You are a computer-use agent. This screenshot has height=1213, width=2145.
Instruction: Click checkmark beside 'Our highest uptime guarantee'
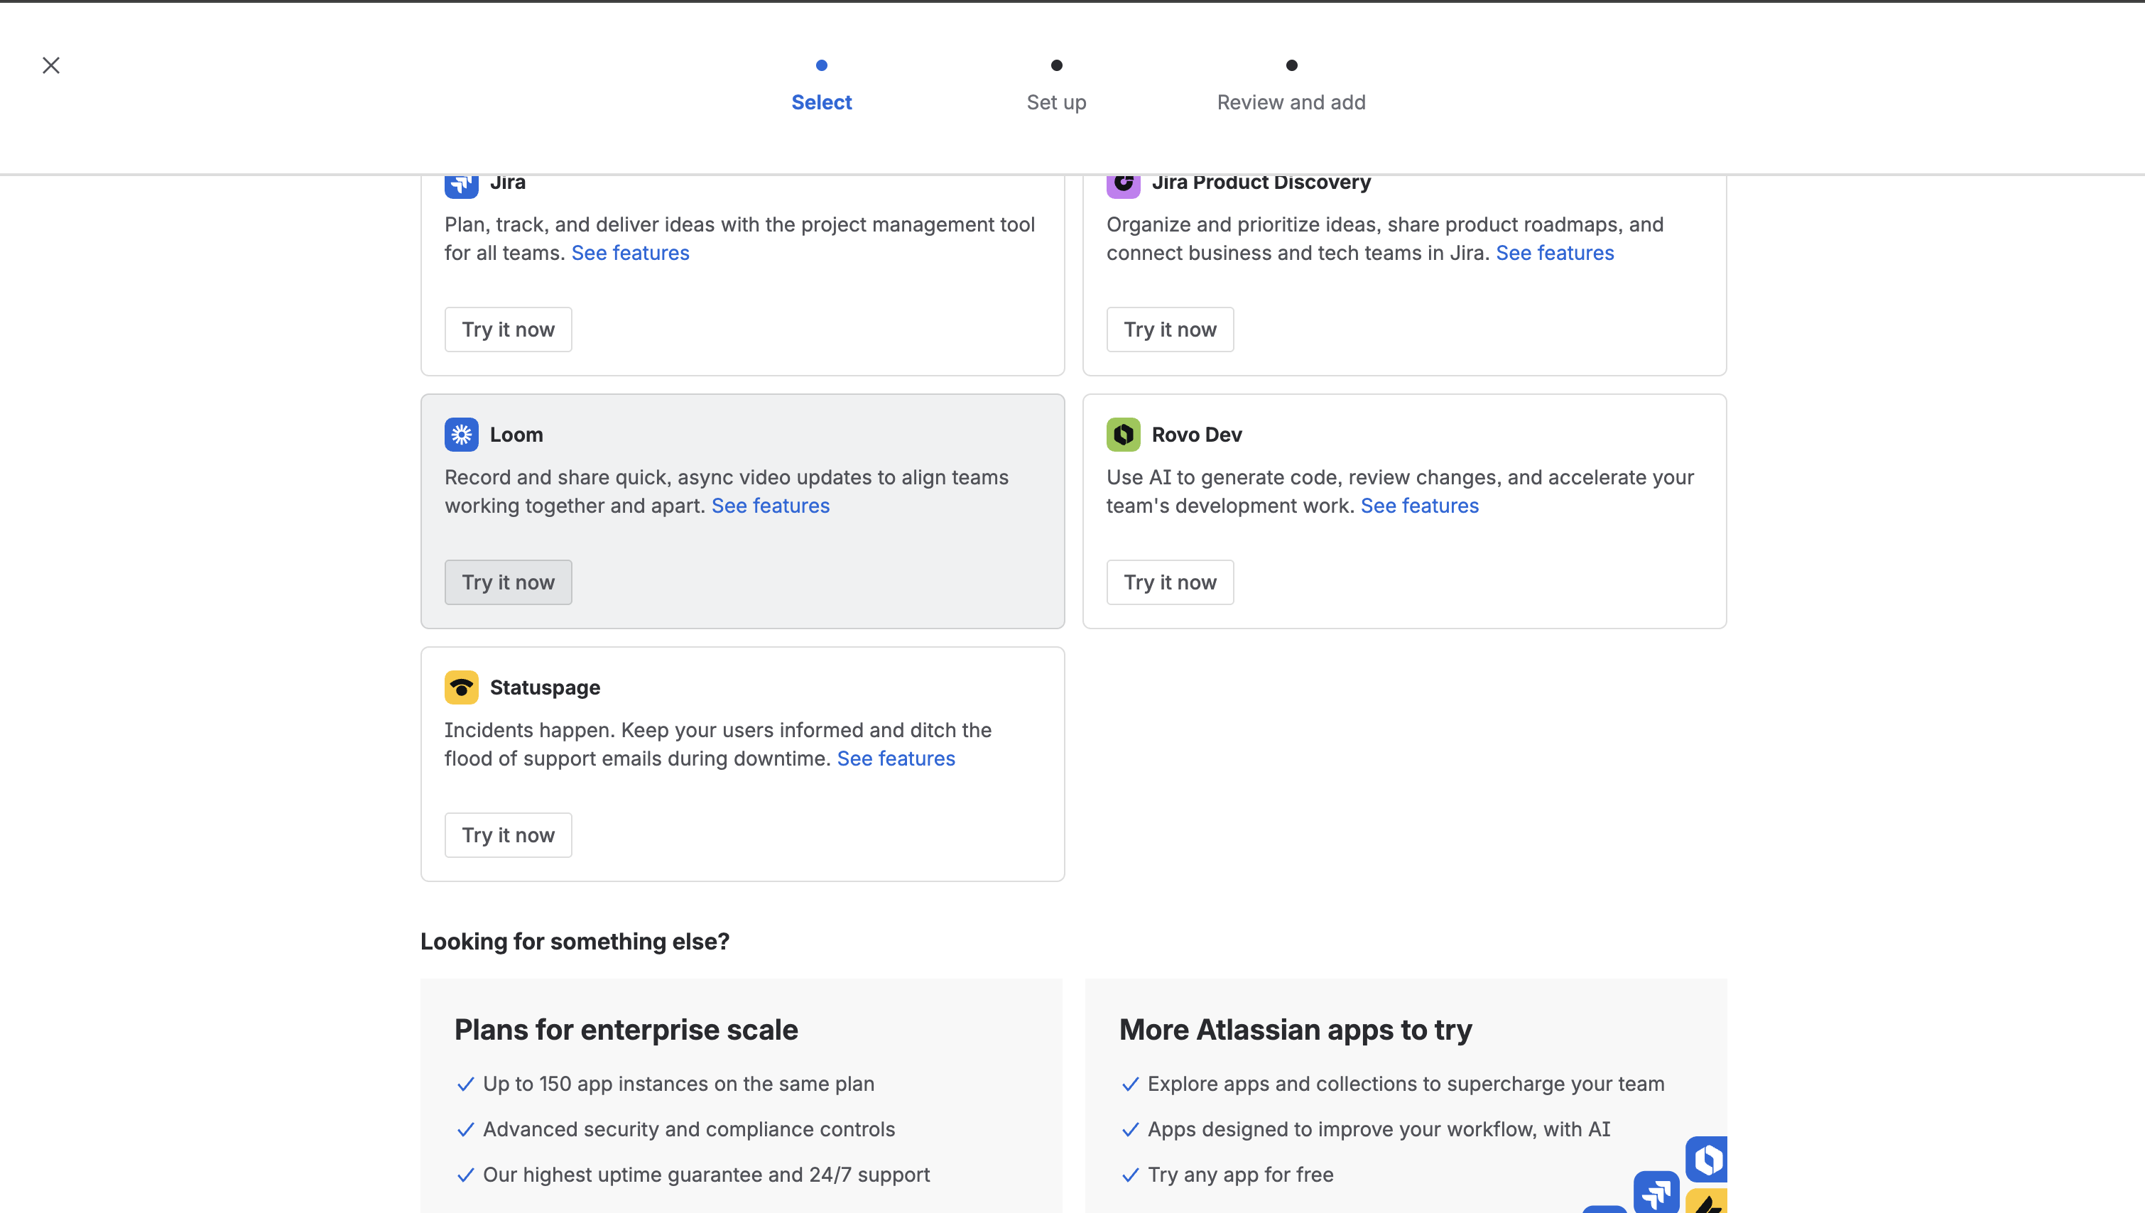click(x=466, y=1175)
